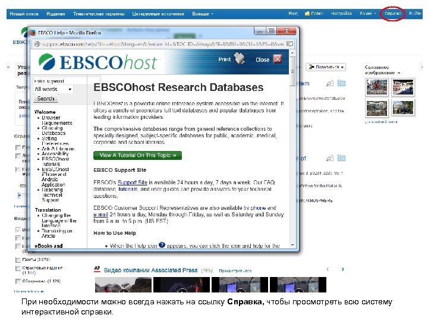428x321 pixels.
Task: Toggle the reader view icon in the address bar
Action: (x=289, y=44)
